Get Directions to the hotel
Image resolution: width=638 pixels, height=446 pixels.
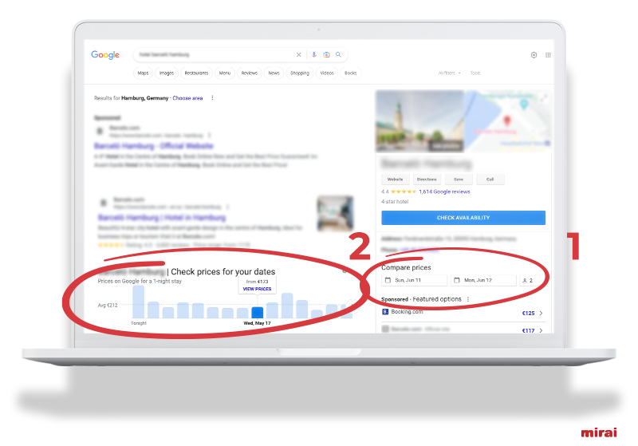pos(427,179)
